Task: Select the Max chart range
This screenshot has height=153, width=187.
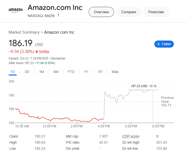Action: click(x=115, y=72)
